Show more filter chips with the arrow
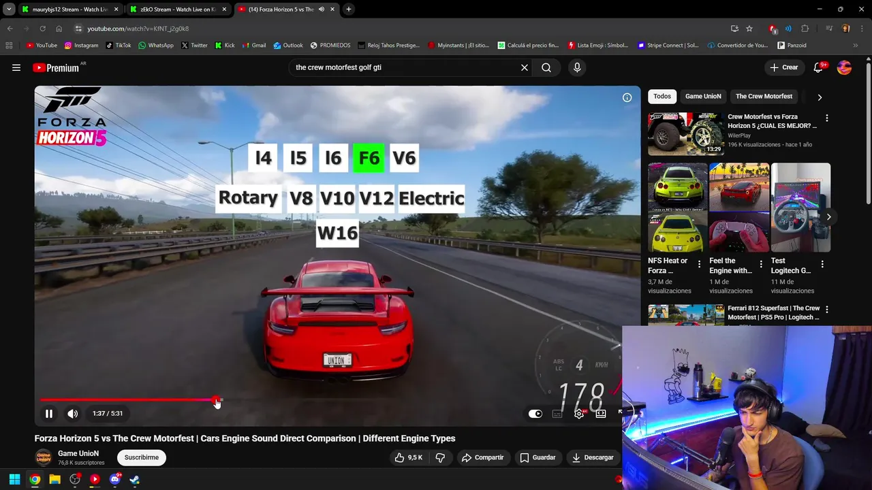 point(820,97)
